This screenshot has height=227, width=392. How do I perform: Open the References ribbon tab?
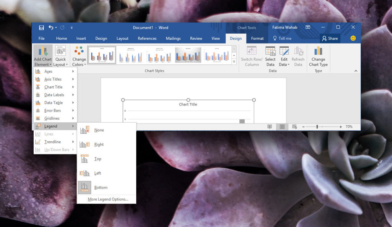pos(147,38)
